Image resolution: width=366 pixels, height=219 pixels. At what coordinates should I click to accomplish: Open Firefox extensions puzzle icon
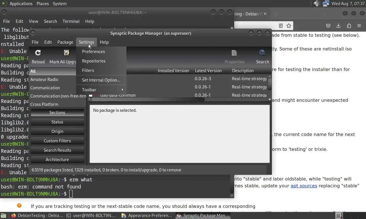[x=349, y=26]
